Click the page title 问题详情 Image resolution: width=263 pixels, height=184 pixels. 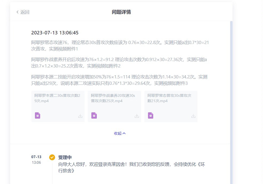[x=121, y=12]
